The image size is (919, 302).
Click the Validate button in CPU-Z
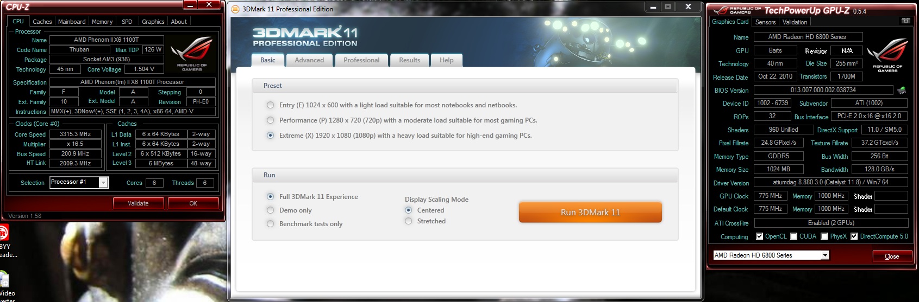point(138,203)
